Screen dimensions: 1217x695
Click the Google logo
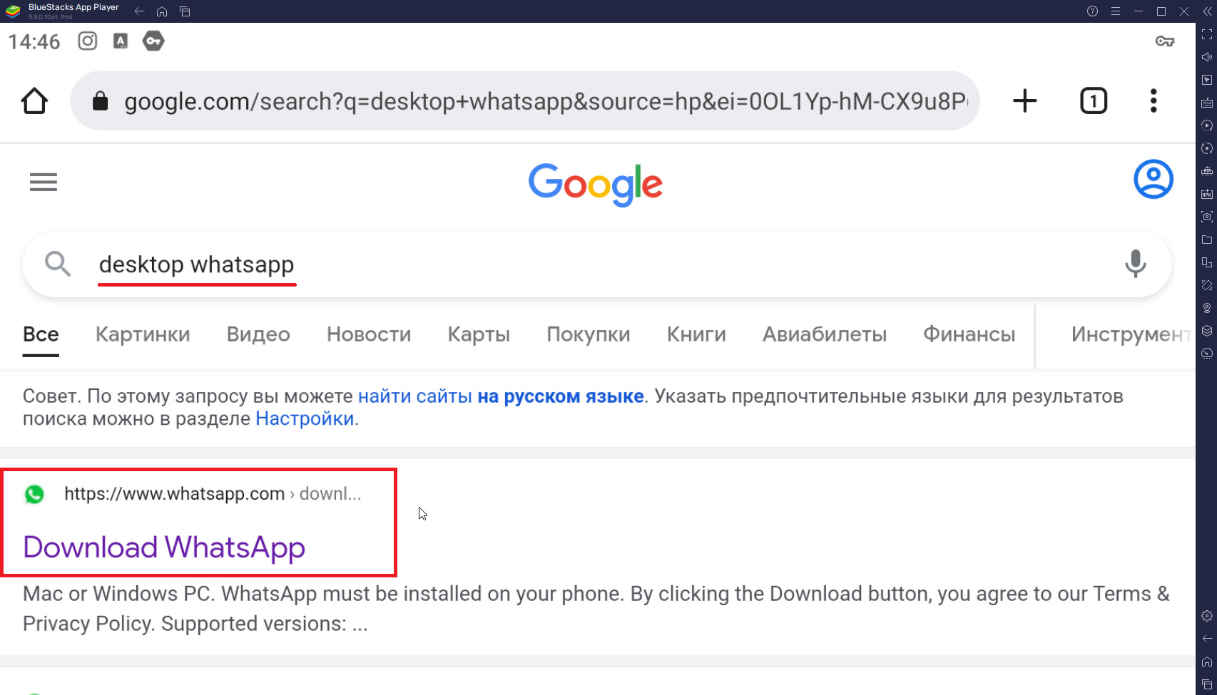click(596, 184)
